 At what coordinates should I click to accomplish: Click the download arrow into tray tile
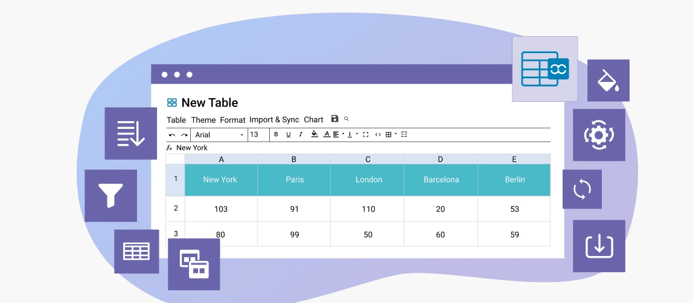tap(599, 246)
